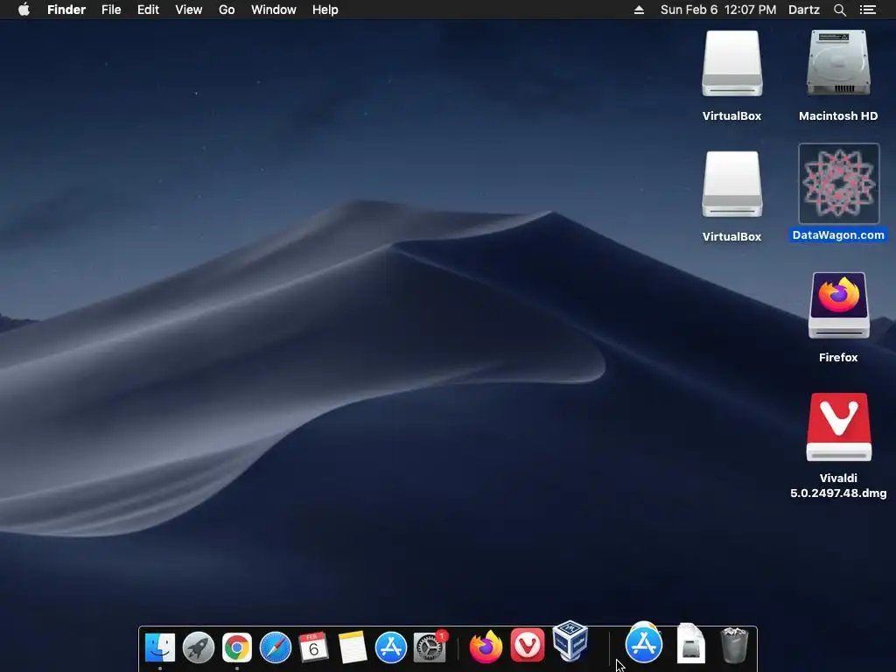The width and height of the screenshot is (896, 672).
Task: Open VirtualBox cube icon in Dock
Action: [570, 641]
